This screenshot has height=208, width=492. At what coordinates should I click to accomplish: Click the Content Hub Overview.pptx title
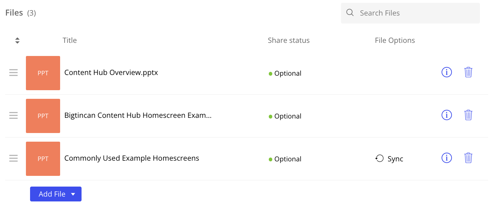[x=111, y=73]
